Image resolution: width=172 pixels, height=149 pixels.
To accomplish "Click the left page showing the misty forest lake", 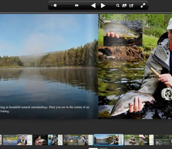I will pyautogui.click(x=49, y=66).
